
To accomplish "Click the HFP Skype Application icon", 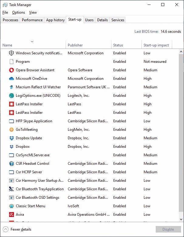I will [x=11, y=121].
